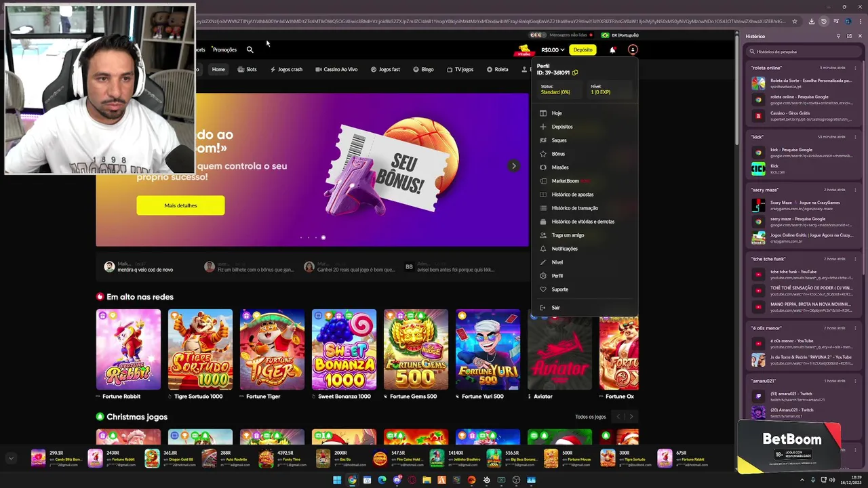This screenshot has width=868, height=488.
Task: Open Bônus in the profile menu
Action: (558, 154)
